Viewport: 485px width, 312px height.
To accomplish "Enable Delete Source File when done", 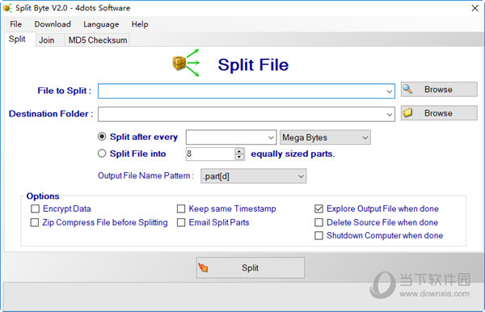I will point(318,222).
